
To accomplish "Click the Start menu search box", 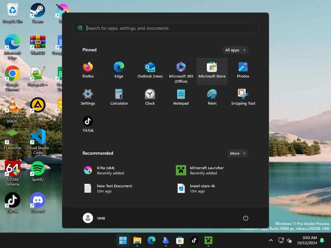I will (166, 28).
